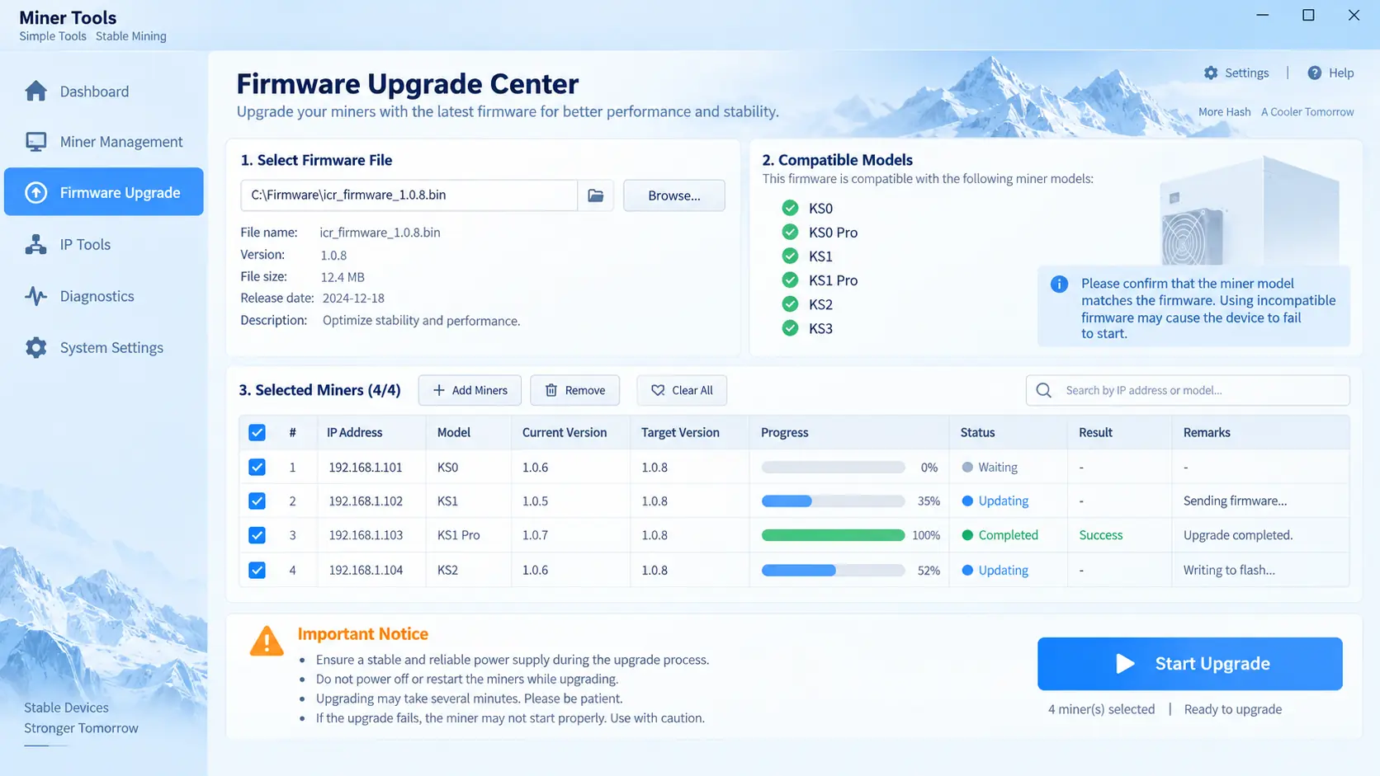Open the folder icon beside firmware path

coord(595,195)
